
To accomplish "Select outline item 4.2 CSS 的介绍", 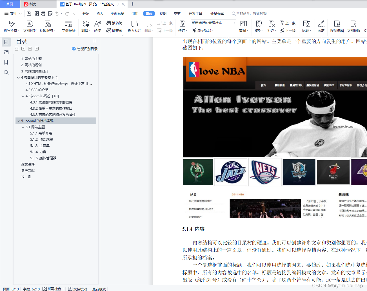I will coord(37,90).
